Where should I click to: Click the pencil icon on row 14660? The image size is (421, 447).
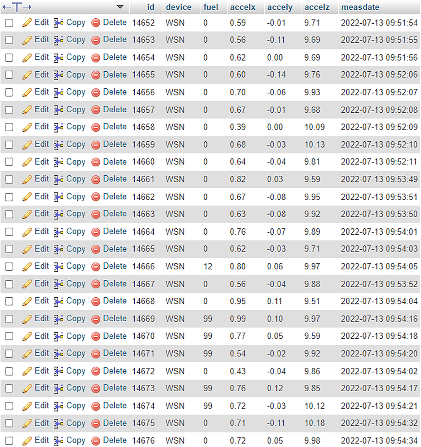click(27, 162)
